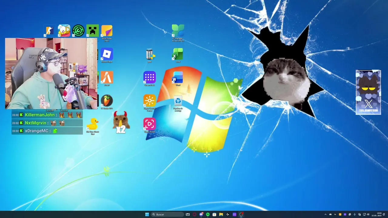Open the clock showing 10:03
Viewport: 388px width, 218px height.
[376, 214]
